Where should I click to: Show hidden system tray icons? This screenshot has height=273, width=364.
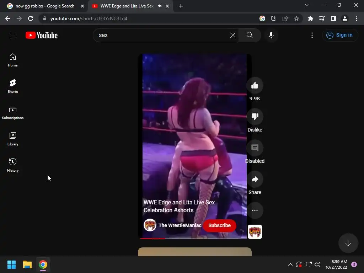point(290,264)
